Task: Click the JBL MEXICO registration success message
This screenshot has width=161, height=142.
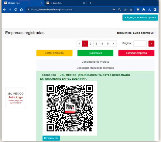Action: pos(85,77)
